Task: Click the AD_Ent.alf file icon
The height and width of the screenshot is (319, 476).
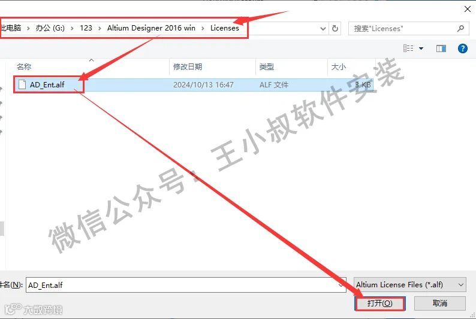Action: tap(22, 84)
